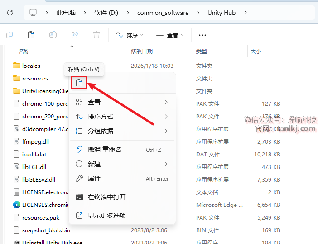Click the toolbar rename icon

(53, 35)
